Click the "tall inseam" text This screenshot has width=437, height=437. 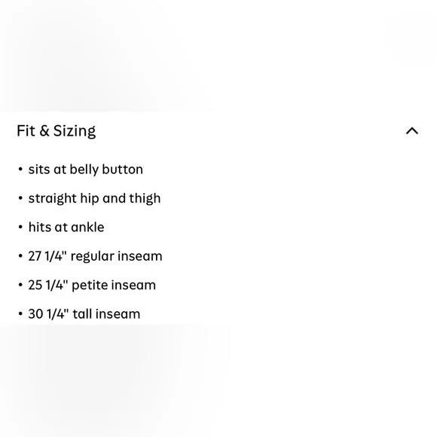point(106,314)
